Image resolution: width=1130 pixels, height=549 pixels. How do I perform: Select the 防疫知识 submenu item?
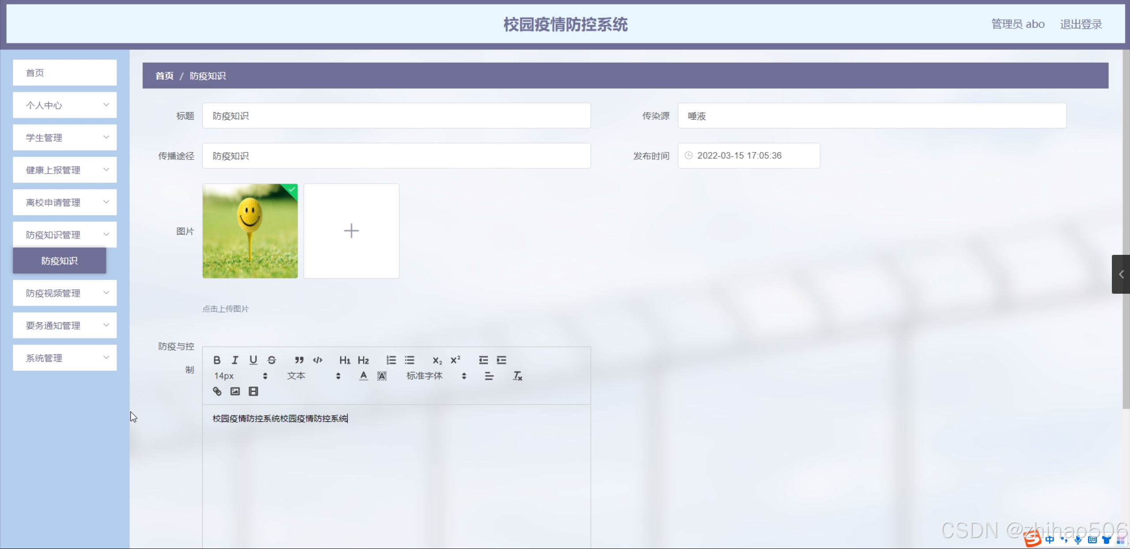point(59,261)
